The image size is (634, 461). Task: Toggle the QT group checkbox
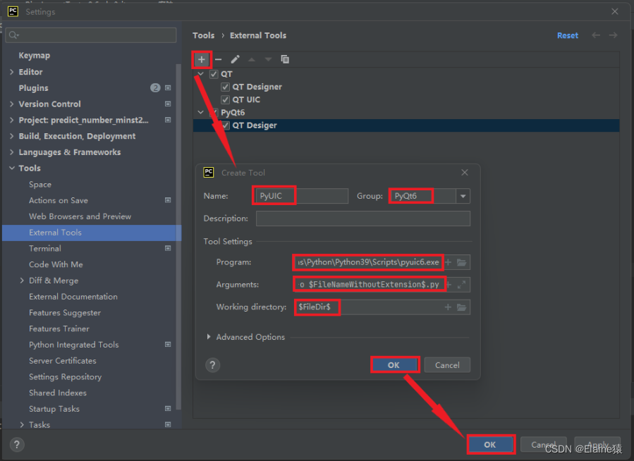214,74
